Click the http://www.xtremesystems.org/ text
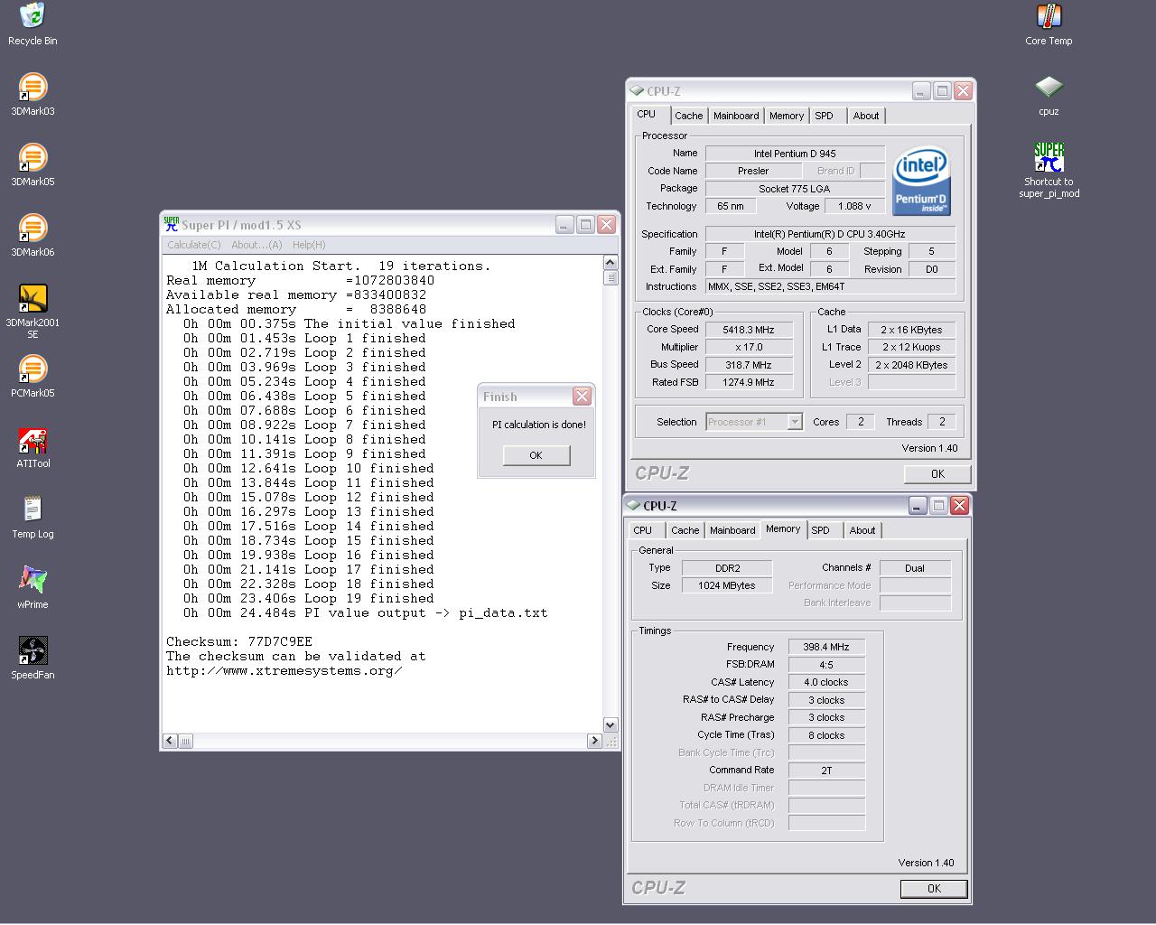This screenshot has width=1156, height=925. coord(284,671)
